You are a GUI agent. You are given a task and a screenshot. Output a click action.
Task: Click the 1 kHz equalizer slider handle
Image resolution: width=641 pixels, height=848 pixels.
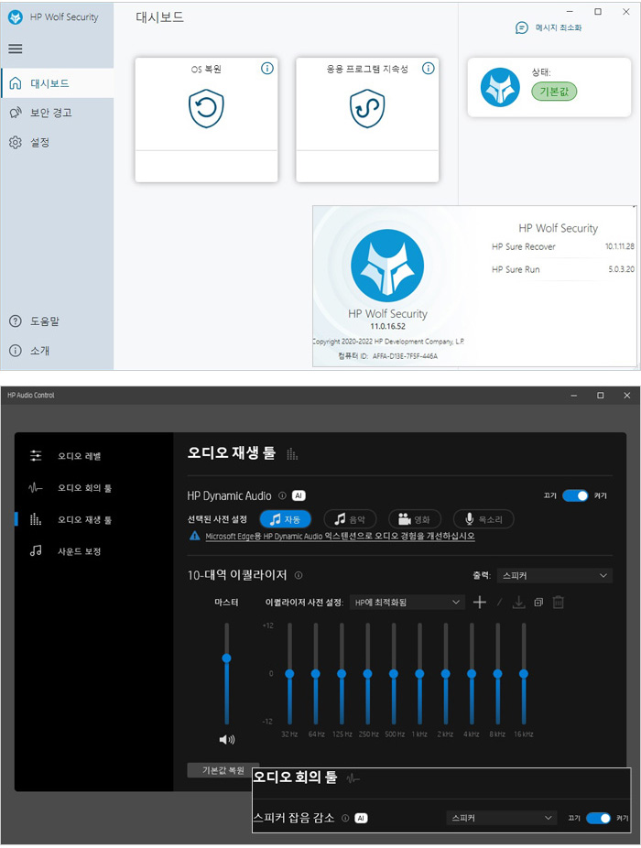pyautogui.click(x=419, y=674)
